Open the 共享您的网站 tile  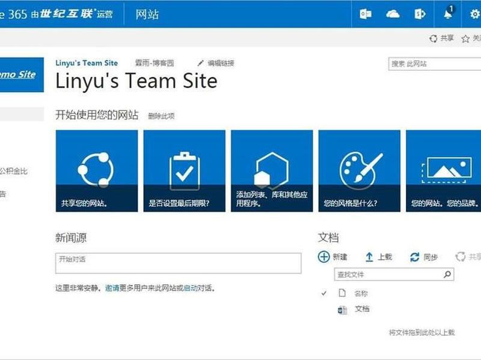click(97, 171)
